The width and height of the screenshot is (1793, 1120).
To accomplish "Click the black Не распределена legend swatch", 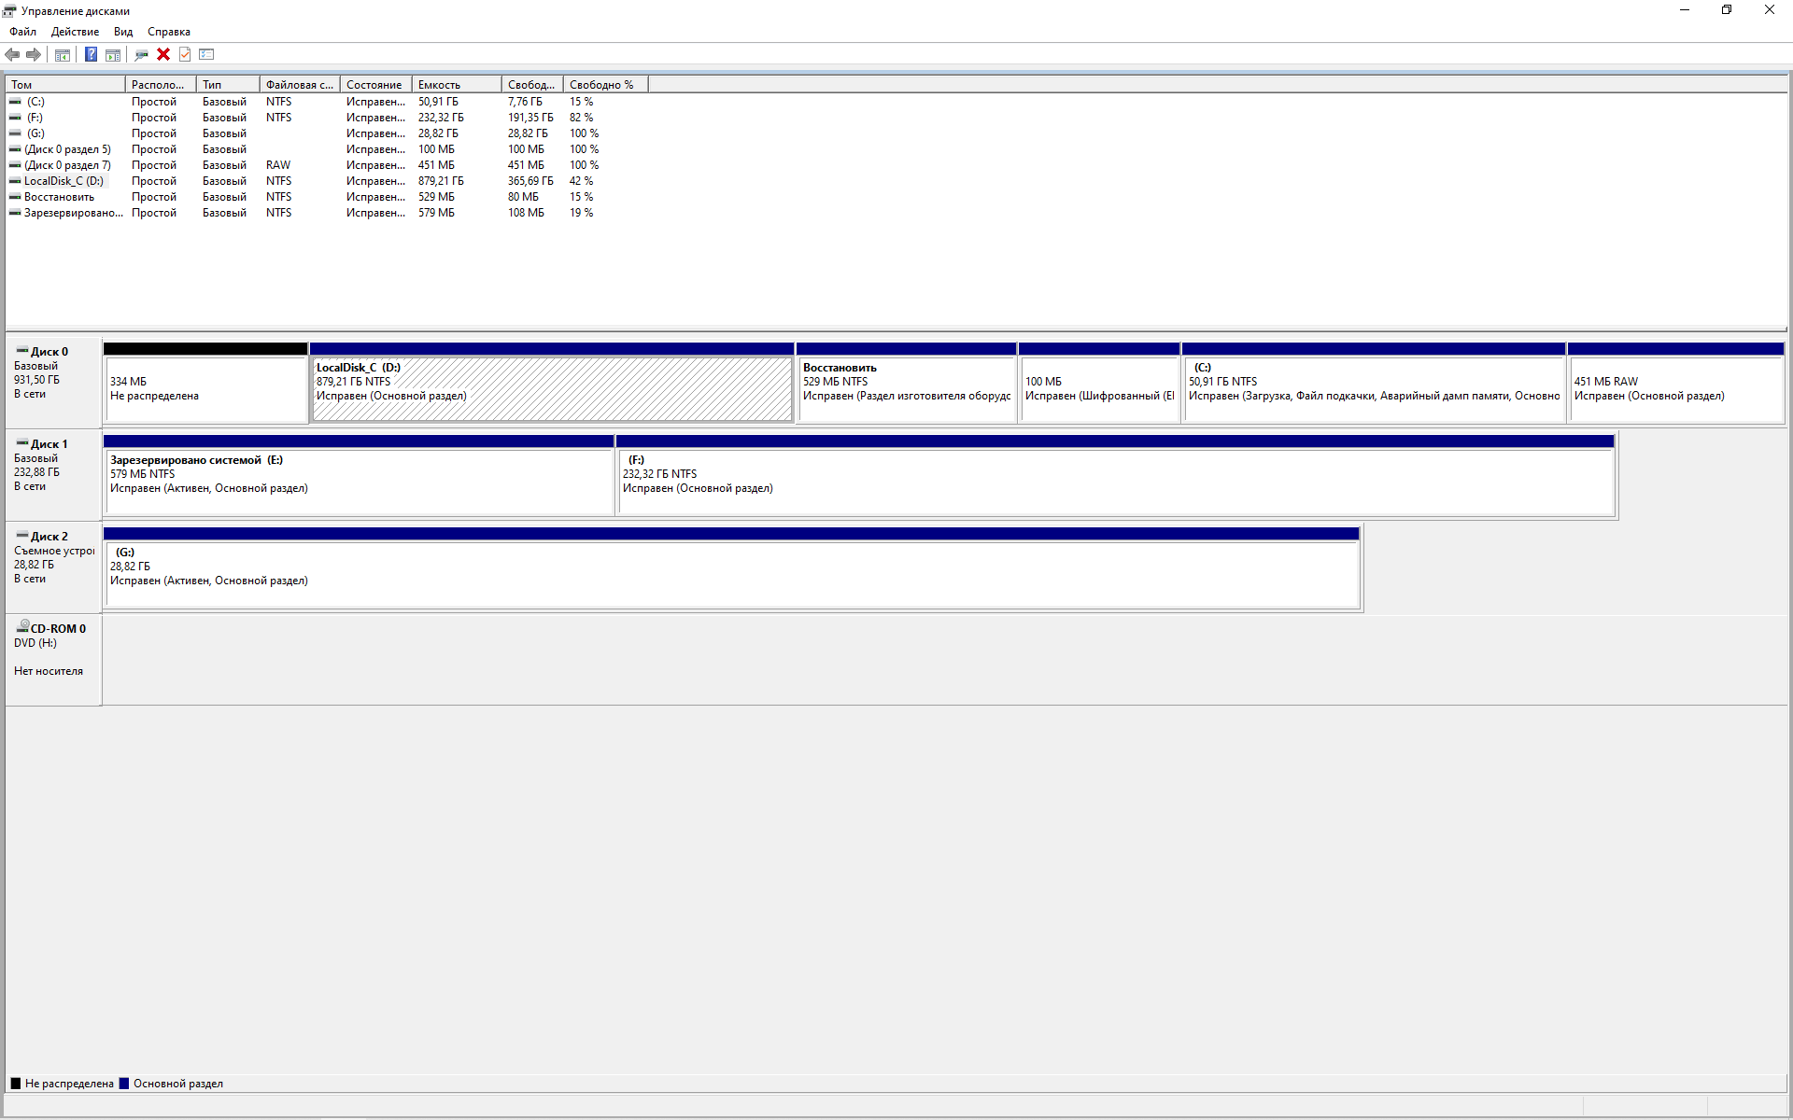I will [x=16, y=1084].
